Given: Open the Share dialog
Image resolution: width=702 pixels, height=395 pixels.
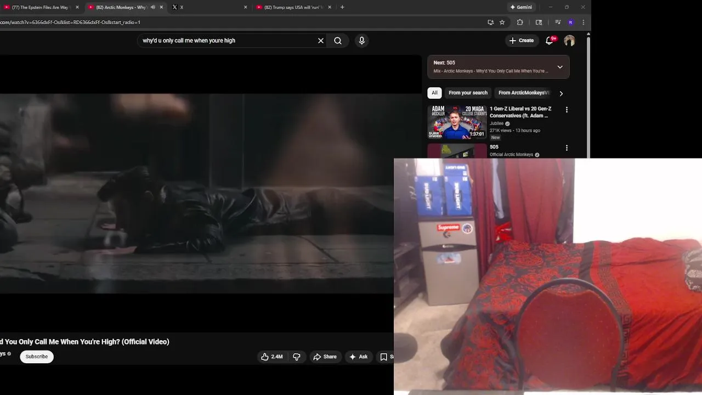Looking at the screenshot, I should point(325,357).
